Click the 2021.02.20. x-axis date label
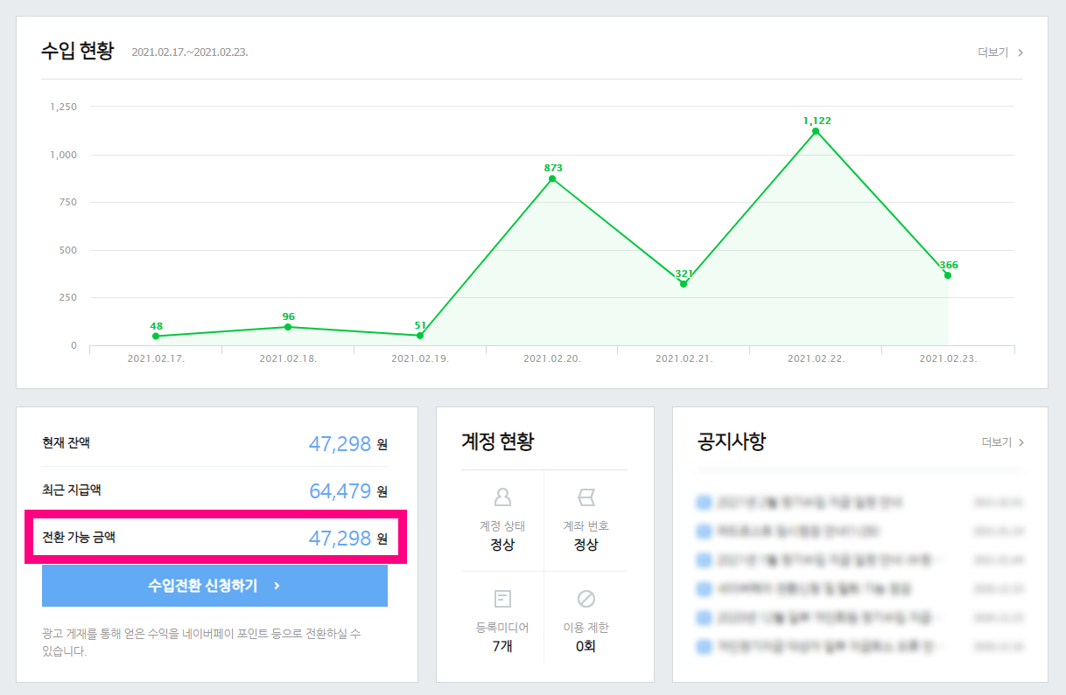This screenshot has height=695, width=1066. click(x=552, y=358)
